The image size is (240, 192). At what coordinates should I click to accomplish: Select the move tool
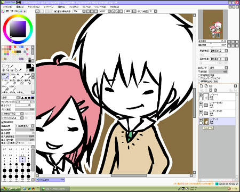coord(4,70)
